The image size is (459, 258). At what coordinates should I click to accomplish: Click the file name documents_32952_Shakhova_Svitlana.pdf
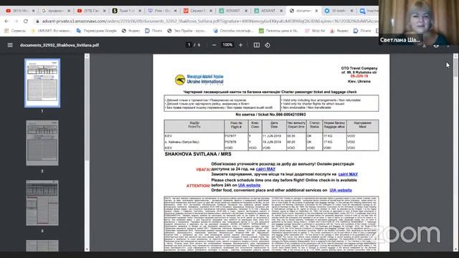pyautogui.click(x=60, y=45)
